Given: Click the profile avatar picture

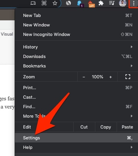Looking at the screenshot, I should tap(123, 3).
